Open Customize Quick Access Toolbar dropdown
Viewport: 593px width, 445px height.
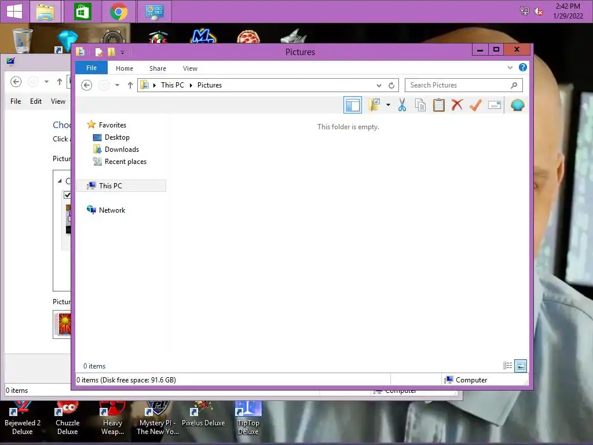click(x=123, y=52)
